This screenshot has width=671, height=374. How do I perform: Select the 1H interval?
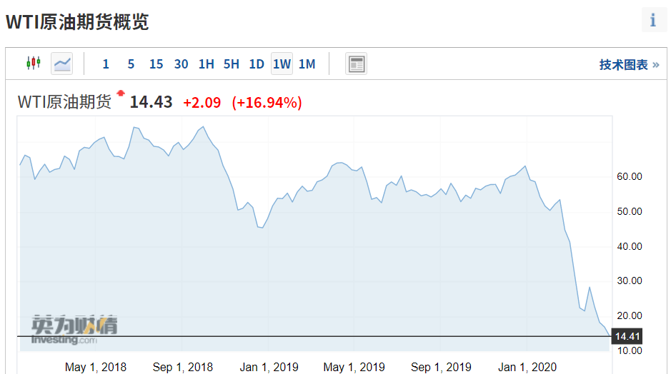[206, 64]
